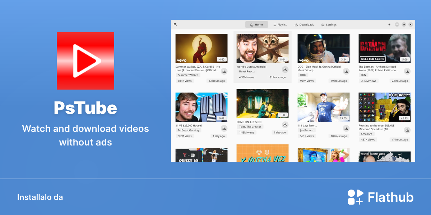Click the "42:53" duration badge
Screen dimensions: 431x215
tap(404, 118)
